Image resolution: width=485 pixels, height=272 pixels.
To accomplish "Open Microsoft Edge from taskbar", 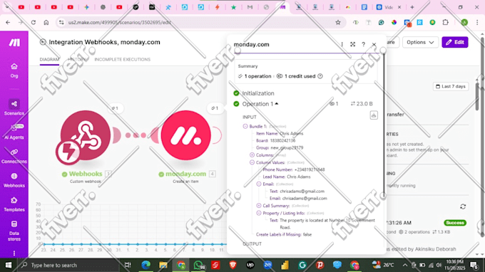I will pos(145,265).
